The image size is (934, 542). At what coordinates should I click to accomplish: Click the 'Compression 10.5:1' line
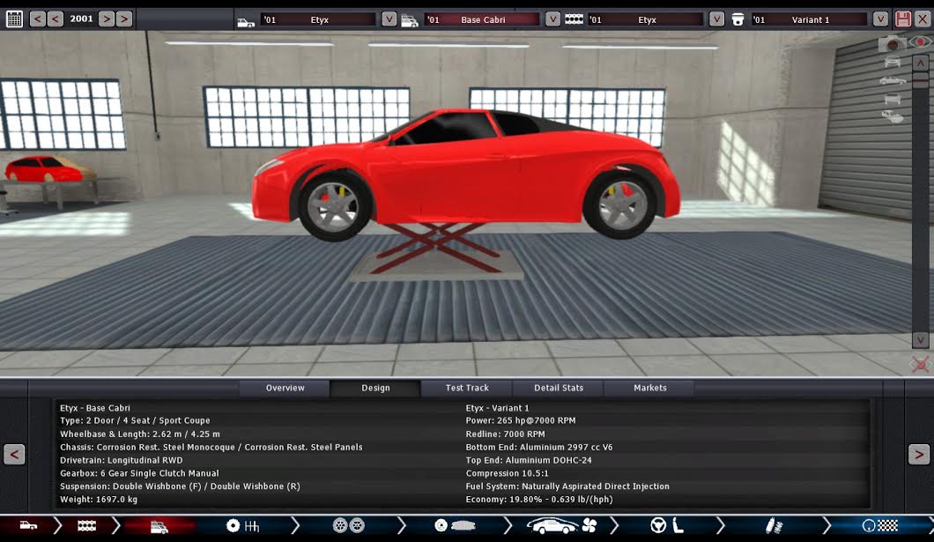(x=507, y=473)
